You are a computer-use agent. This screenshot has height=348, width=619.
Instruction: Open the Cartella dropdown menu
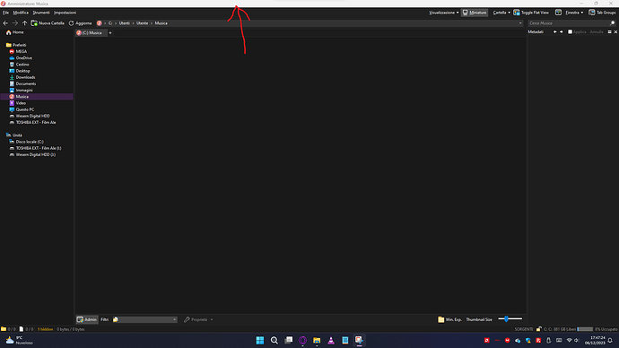[501, 13]
